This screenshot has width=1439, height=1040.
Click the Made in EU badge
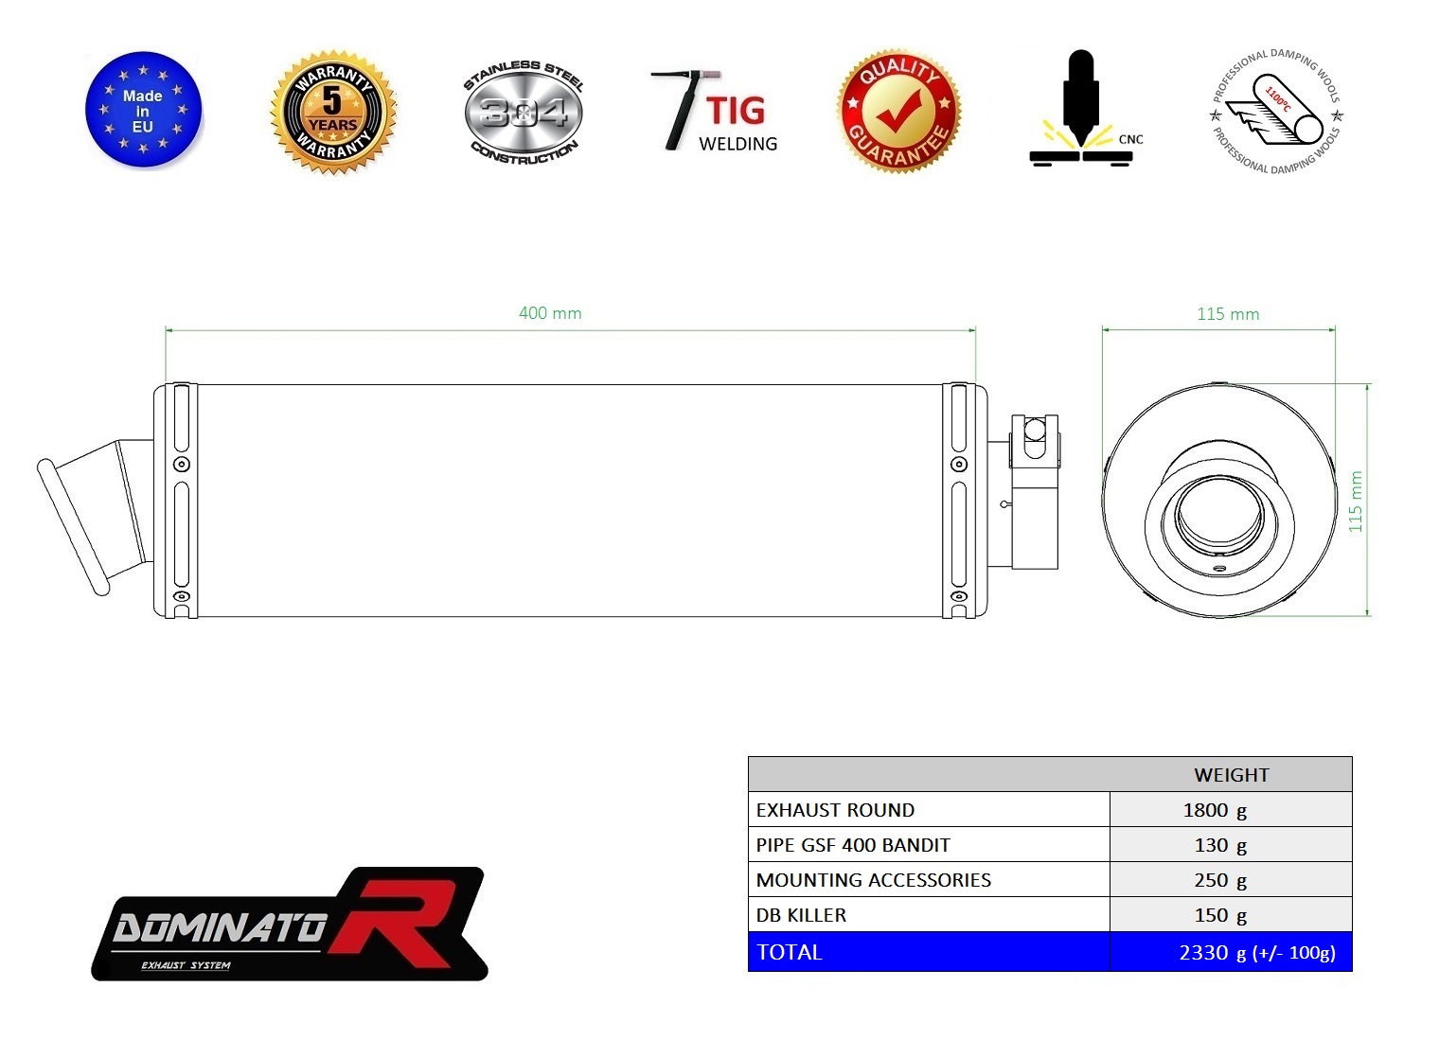143,110
